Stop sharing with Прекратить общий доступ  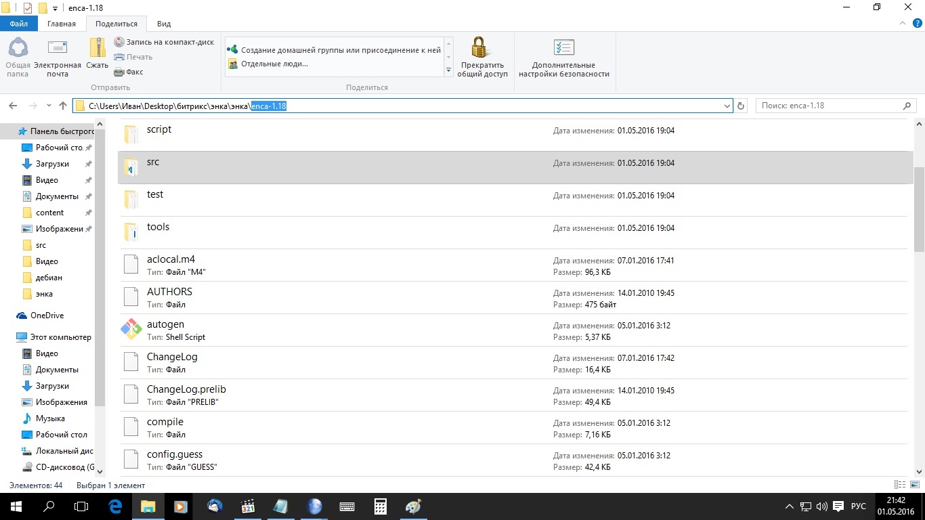(482, 57)
